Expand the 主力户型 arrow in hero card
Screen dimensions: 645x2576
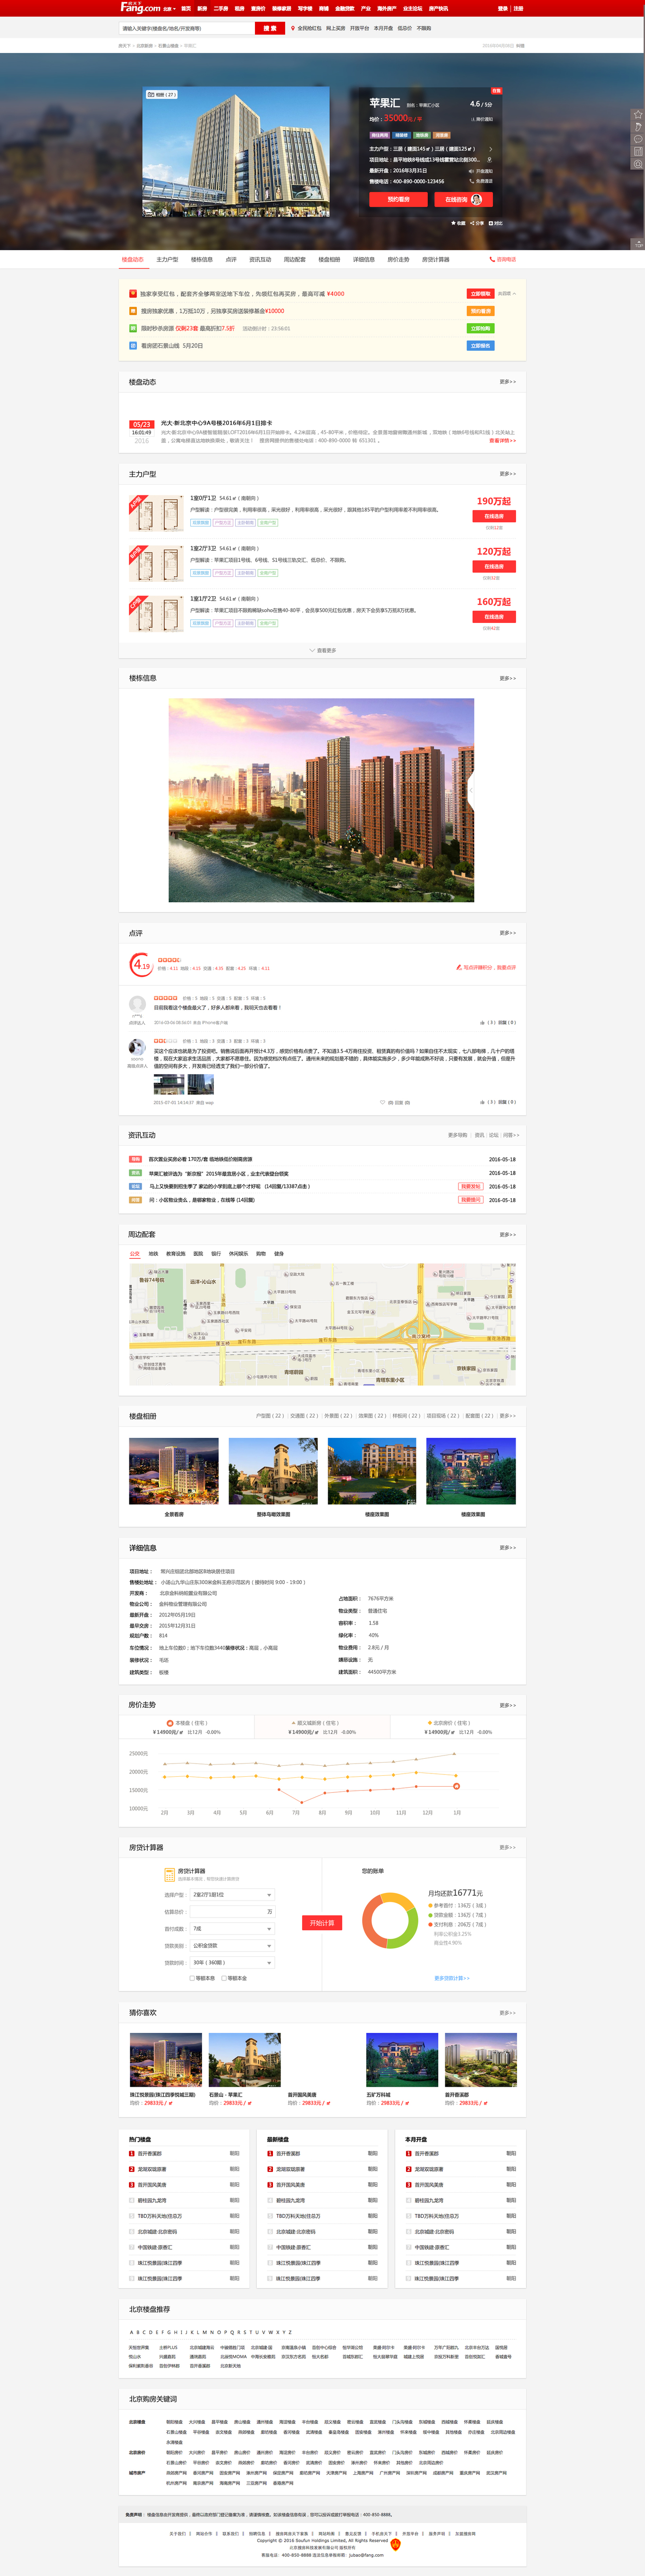(490, 149)
